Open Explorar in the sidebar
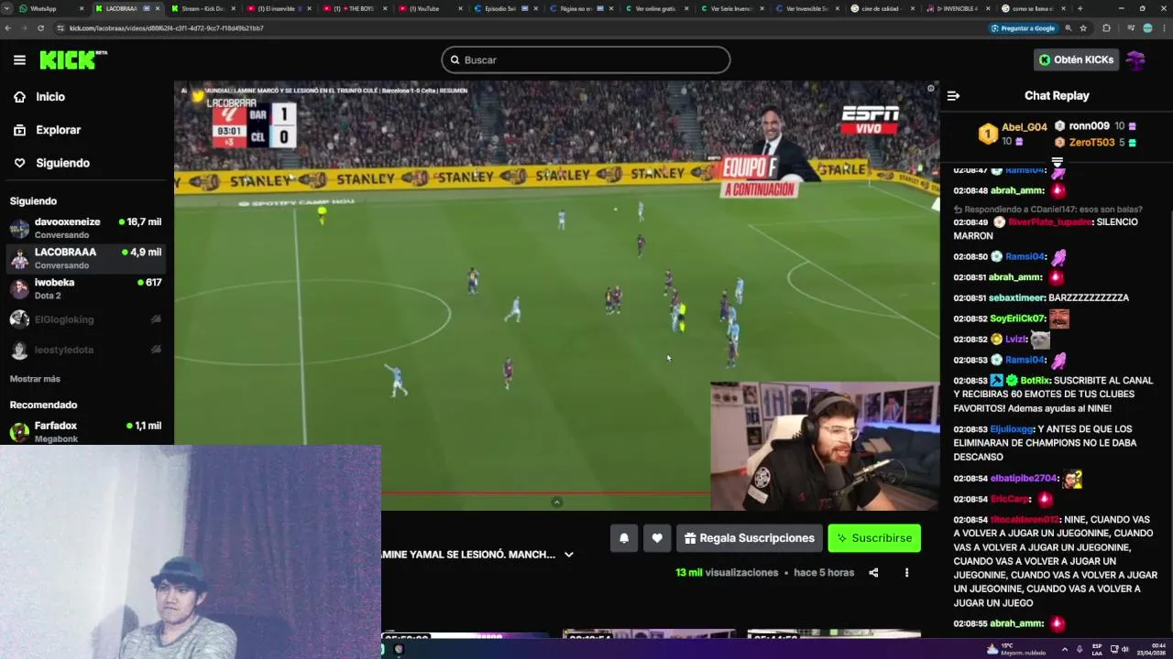1173x659 pixels. pos(58,130)
